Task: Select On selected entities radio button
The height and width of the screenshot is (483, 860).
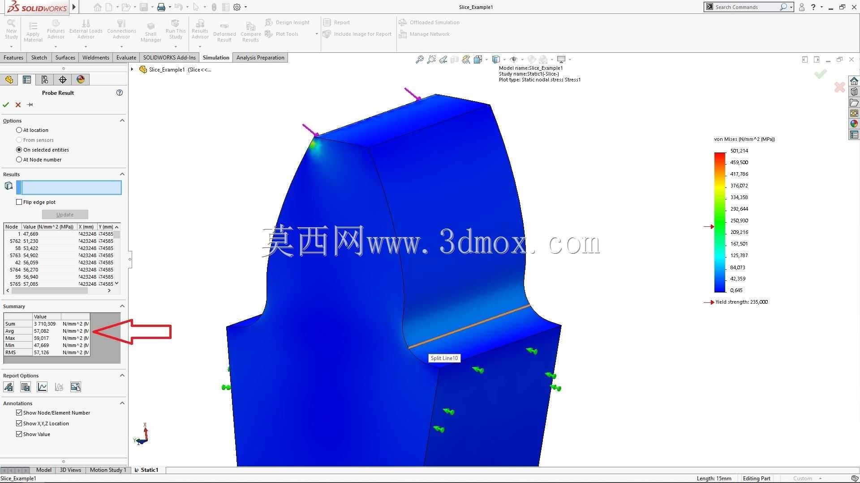Action: point(19,150)
